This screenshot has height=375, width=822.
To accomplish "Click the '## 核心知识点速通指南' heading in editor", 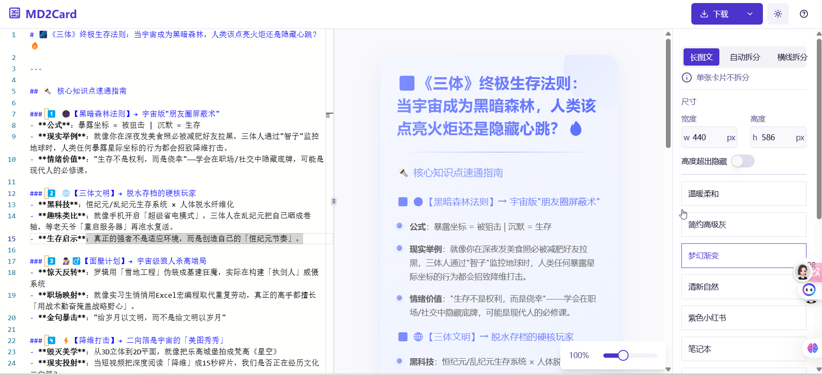I will (78, 91).
